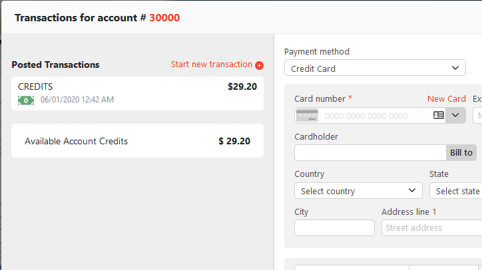Click the credit card image in Card number
Image resolution: width=482 pixels, height=270 pixels.
click(306, 116)
